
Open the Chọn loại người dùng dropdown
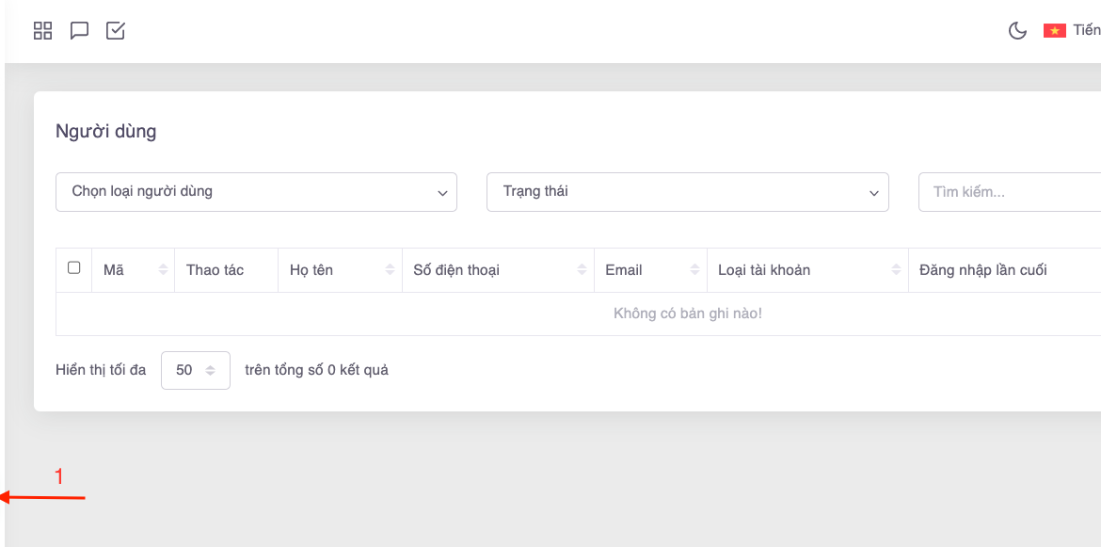tap(256, 192)
